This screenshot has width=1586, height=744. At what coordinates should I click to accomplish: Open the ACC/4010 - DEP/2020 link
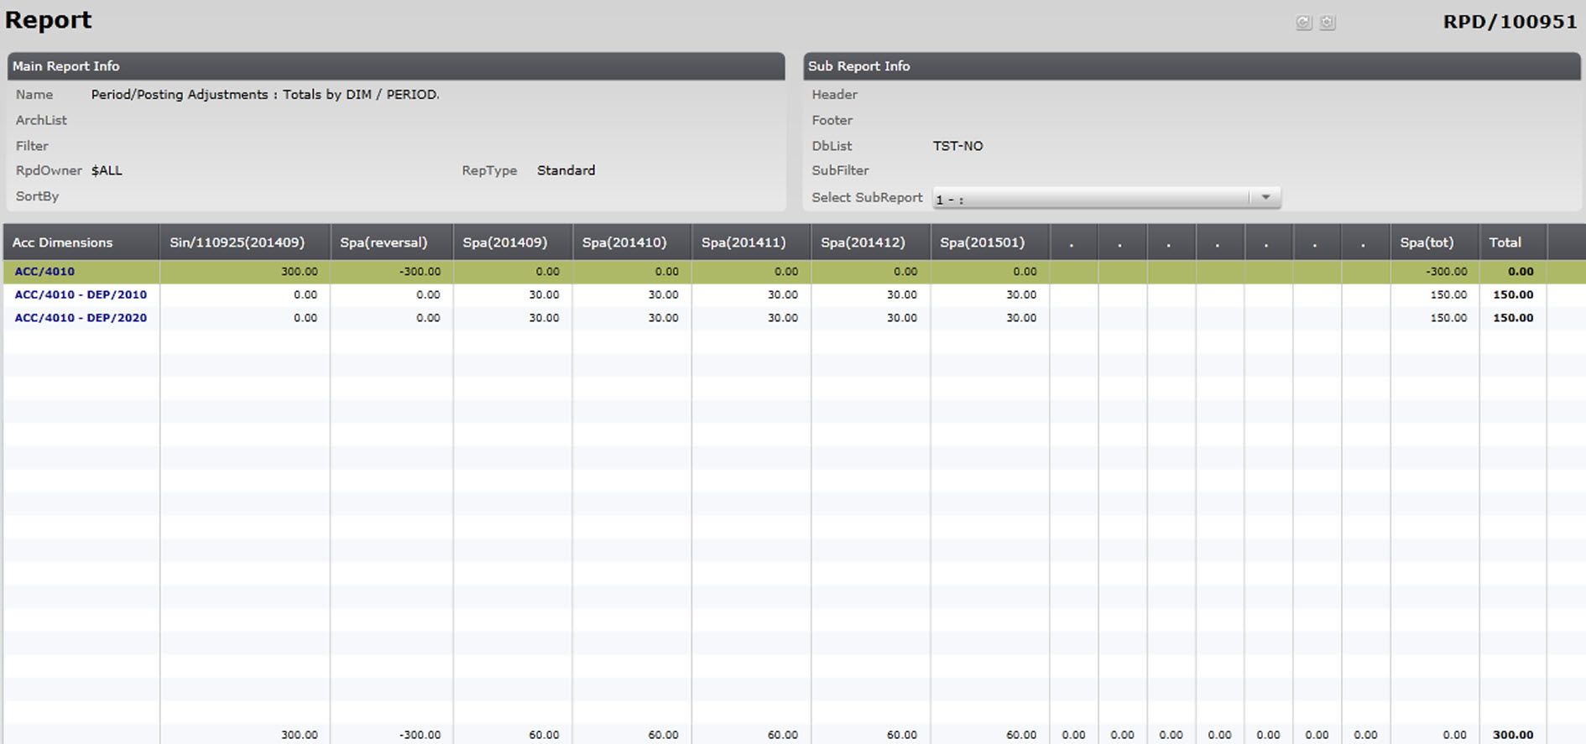tap(81, 318)
